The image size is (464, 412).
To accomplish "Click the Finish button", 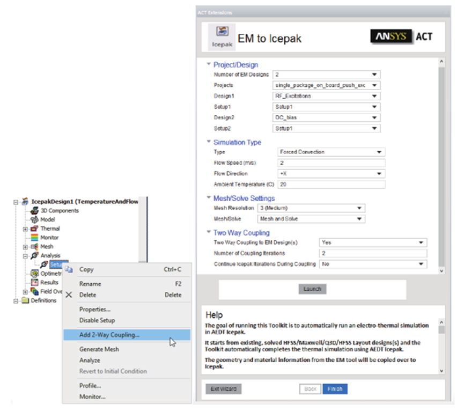I will [335, 389].
